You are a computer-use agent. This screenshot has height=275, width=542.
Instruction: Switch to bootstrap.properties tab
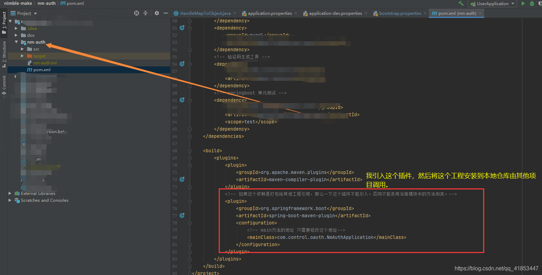pyautogui.click(x=400, y=13)
